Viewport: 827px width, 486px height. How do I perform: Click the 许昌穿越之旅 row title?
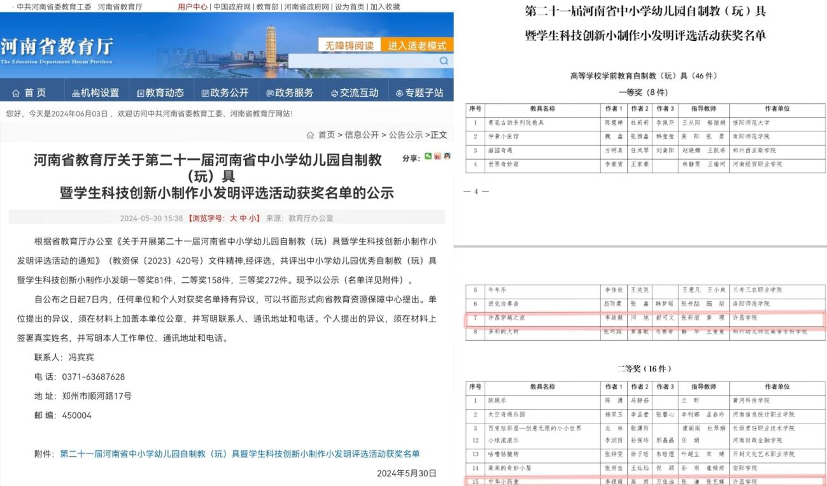coord(506,318)
